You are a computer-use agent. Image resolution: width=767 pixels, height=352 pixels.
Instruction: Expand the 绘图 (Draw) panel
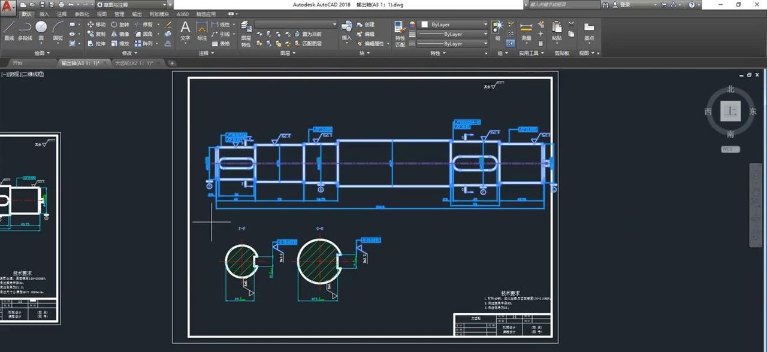click(42, 53)
